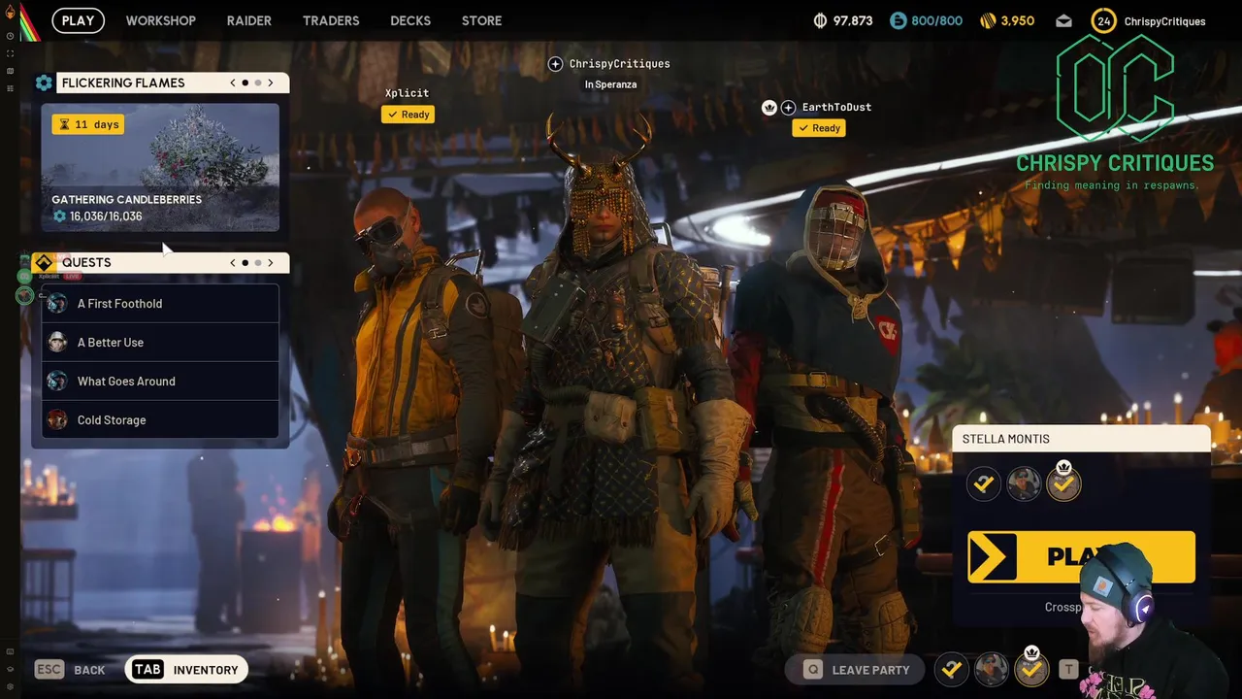Click the Flickering Flames event gear icon
Screen dimensions: 1242x699
44,83
